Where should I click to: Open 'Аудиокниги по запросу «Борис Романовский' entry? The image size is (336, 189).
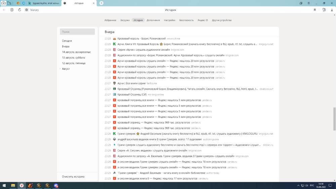tap(171, 55)
